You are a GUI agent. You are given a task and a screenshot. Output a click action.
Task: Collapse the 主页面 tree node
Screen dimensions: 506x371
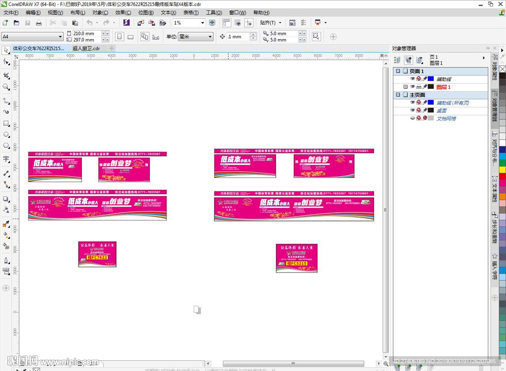tap(398, 95)
